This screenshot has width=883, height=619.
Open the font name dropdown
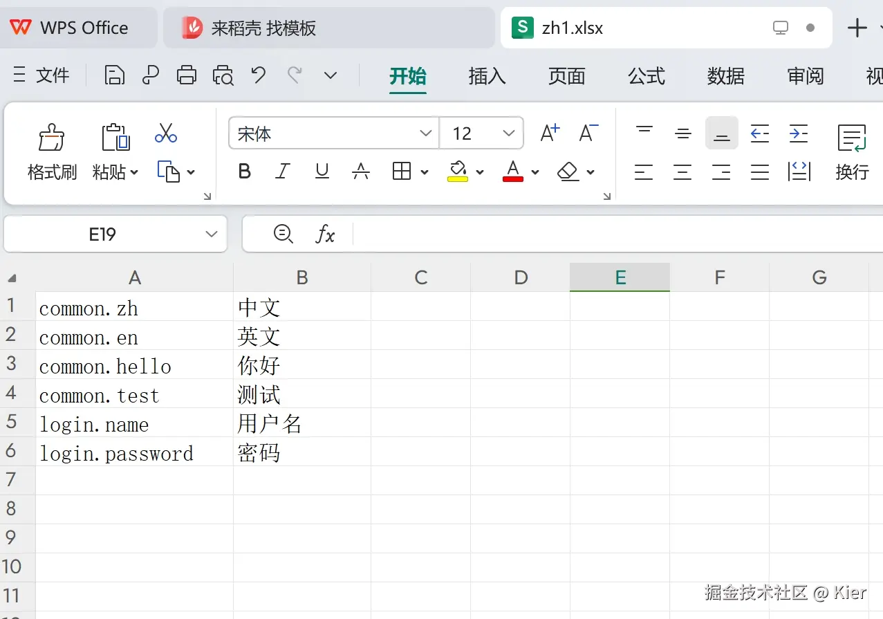pos(425,133)
